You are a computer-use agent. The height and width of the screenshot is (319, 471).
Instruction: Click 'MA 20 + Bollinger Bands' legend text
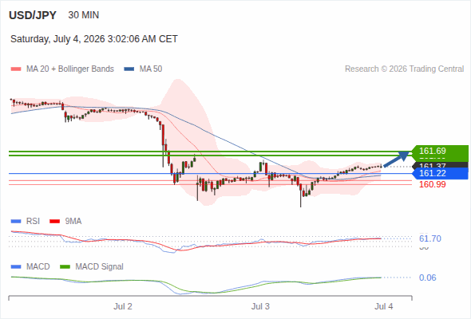[x=70, y=69]
